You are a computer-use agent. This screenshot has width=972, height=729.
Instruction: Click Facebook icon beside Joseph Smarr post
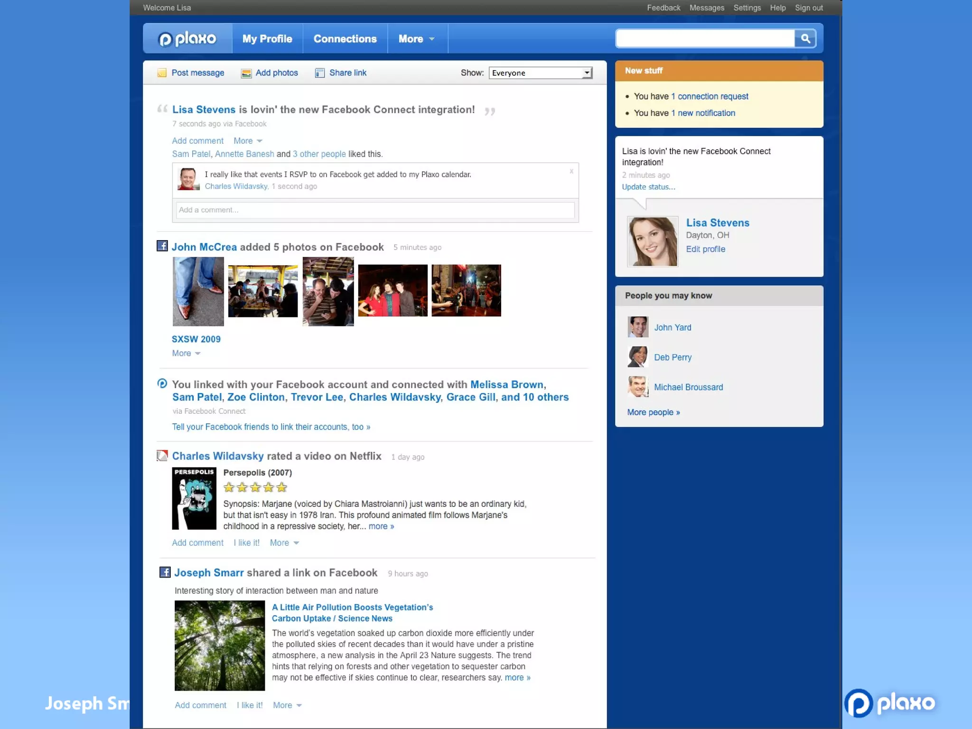click(165, 572)
